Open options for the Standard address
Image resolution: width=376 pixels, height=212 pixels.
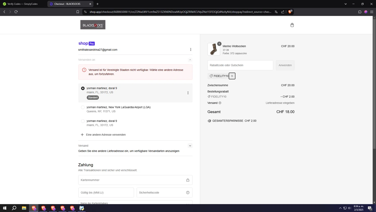tap(188, 93)
